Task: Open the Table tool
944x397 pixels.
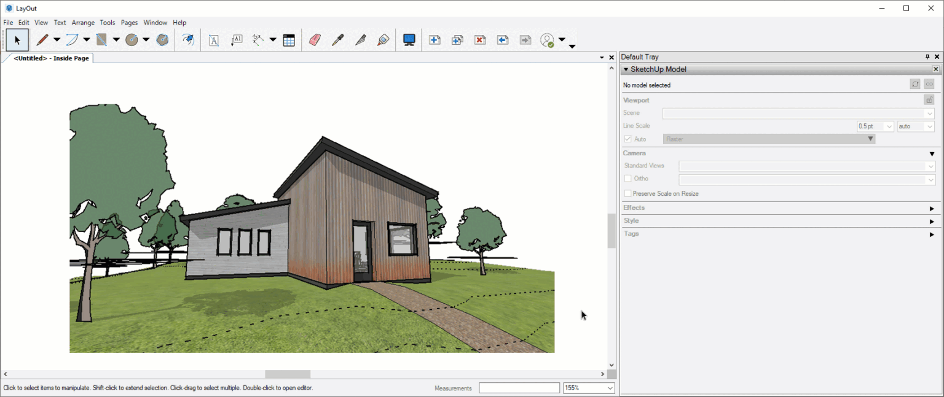Action: (x=289, y=39)
